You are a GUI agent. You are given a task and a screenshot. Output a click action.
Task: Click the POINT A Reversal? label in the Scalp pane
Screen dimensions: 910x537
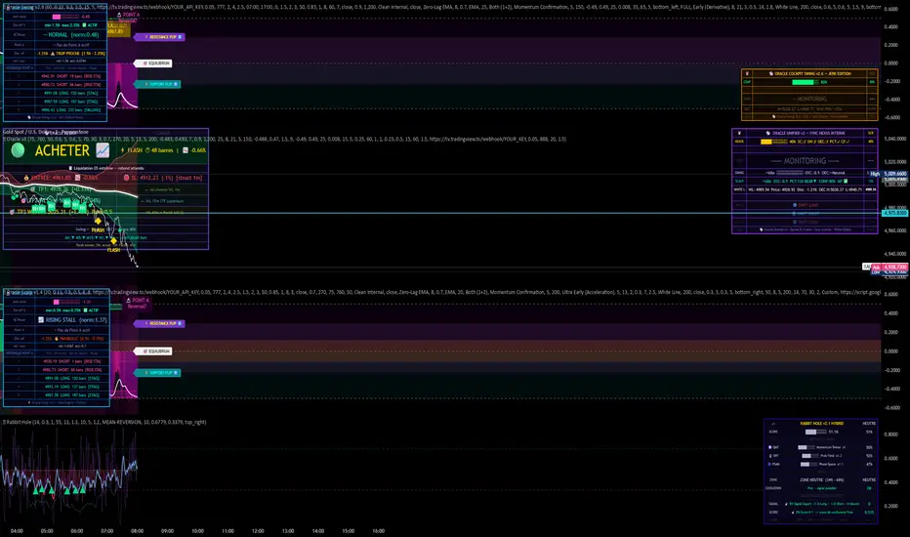137,303
